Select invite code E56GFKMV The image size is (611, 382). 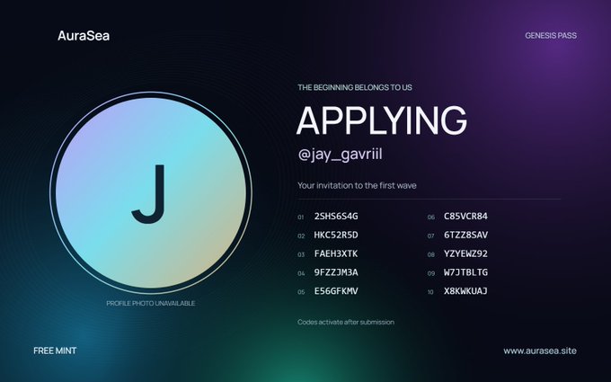[x=336, y=291]
